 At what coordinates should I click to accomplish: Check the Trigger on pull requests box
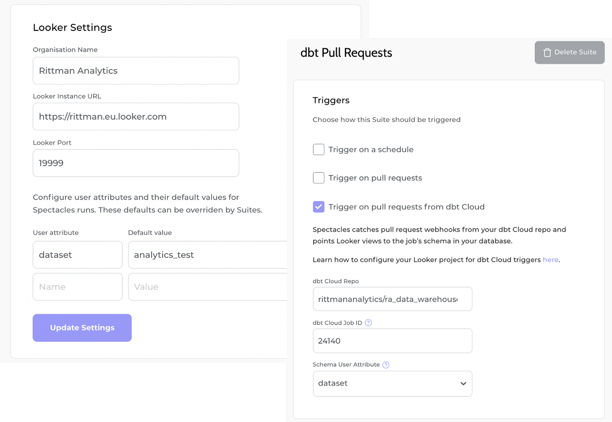[319, 178]
